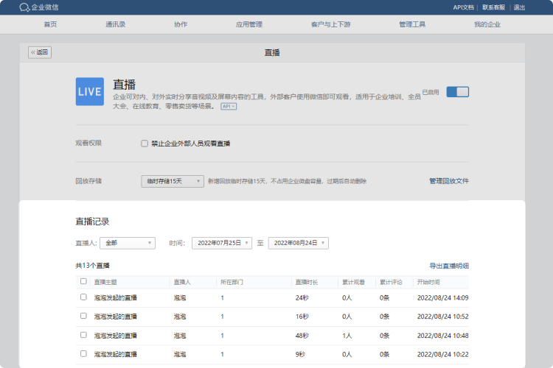Click the 返回 back button
The width and height of the screenshot is (553, 368).
point(40,52)
